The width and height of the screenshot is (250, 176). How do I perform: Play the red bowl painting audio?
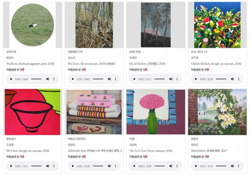(x=11, y=166)
